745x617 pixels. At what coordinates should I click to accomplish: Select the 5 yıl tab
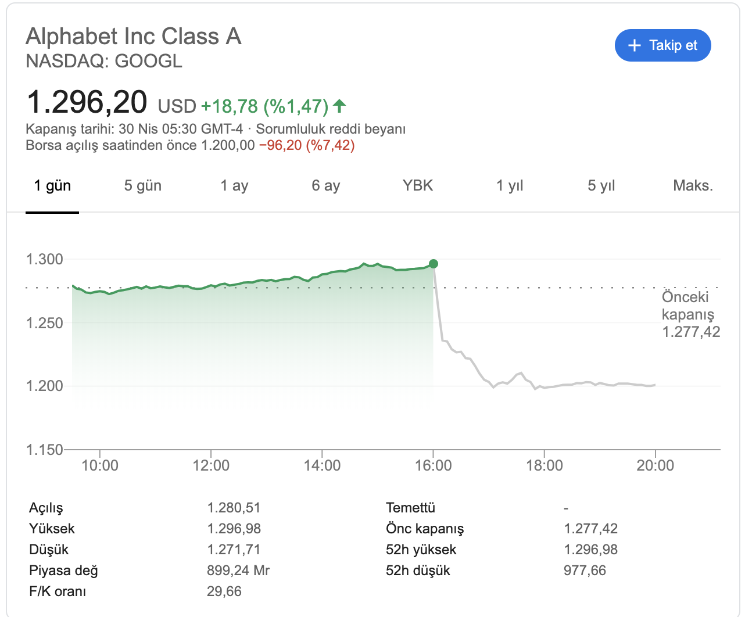[601, 186]
